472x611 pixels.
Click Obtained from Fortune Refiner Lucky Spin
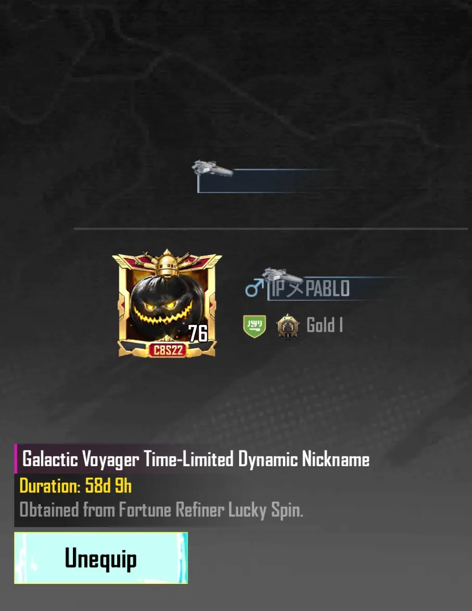162,509
